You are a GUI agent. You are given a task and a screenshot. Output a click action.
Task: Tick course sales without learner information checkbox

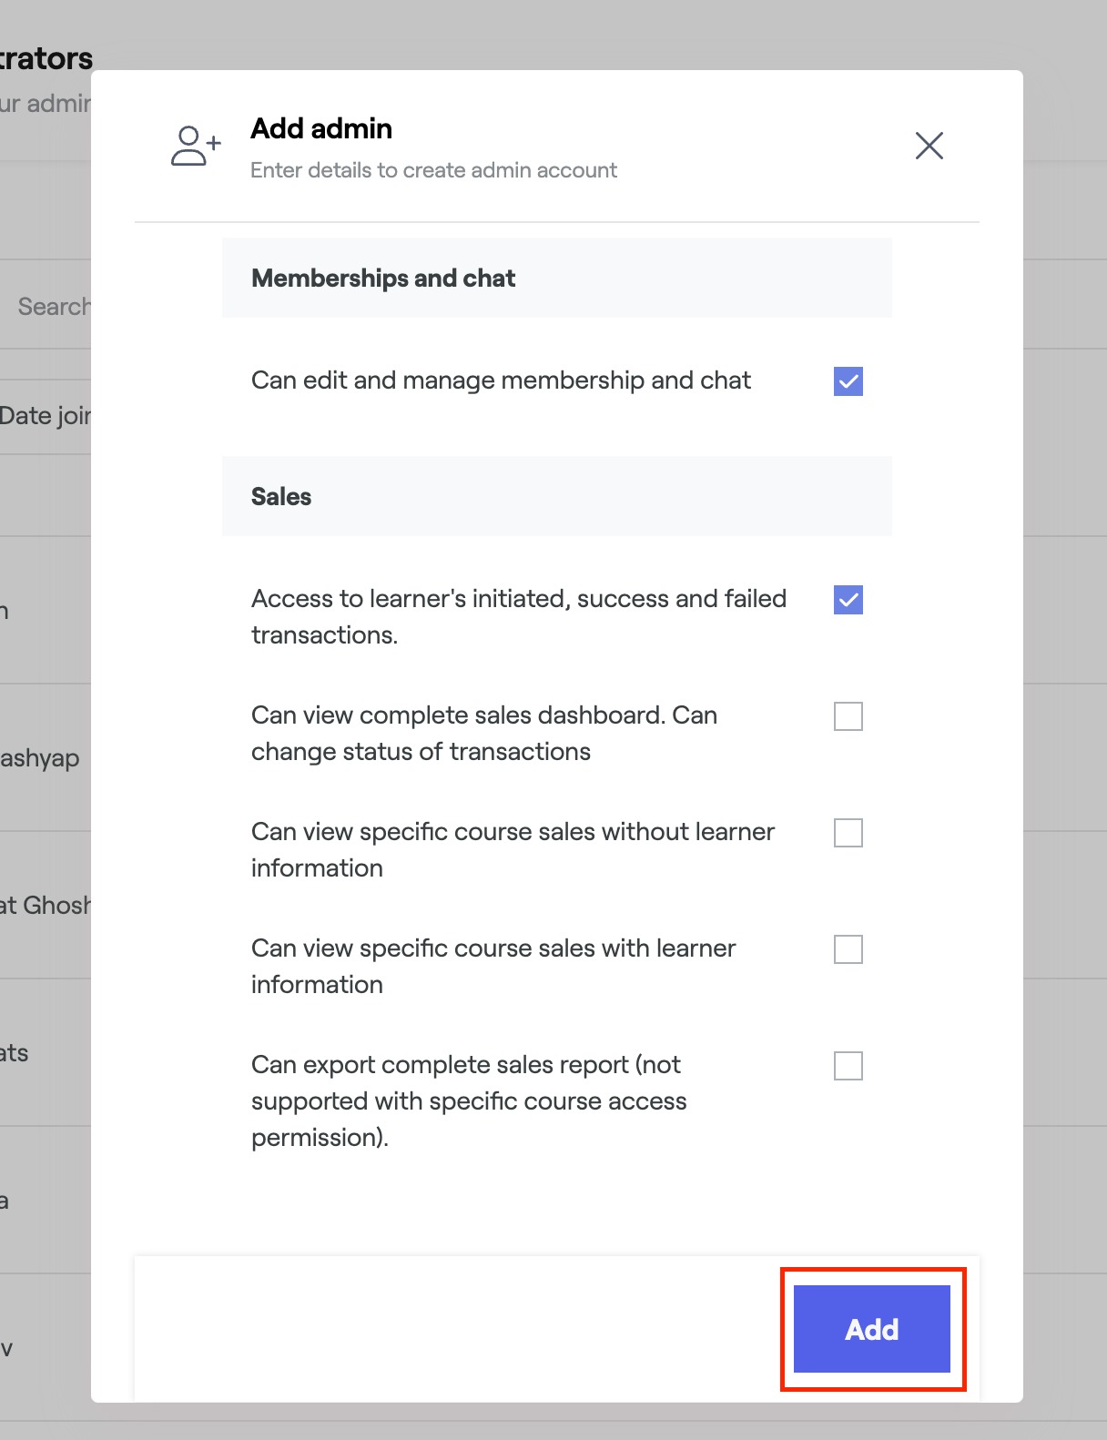[x=848, y=833]
